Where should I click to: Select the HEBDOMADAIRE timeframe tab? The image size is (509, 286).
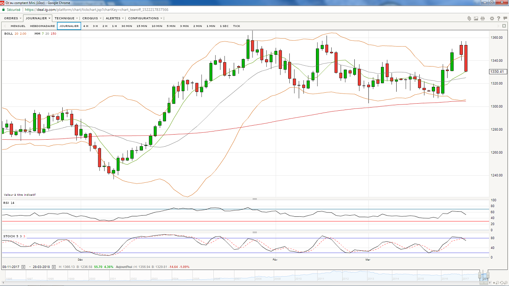coord(42,26)
